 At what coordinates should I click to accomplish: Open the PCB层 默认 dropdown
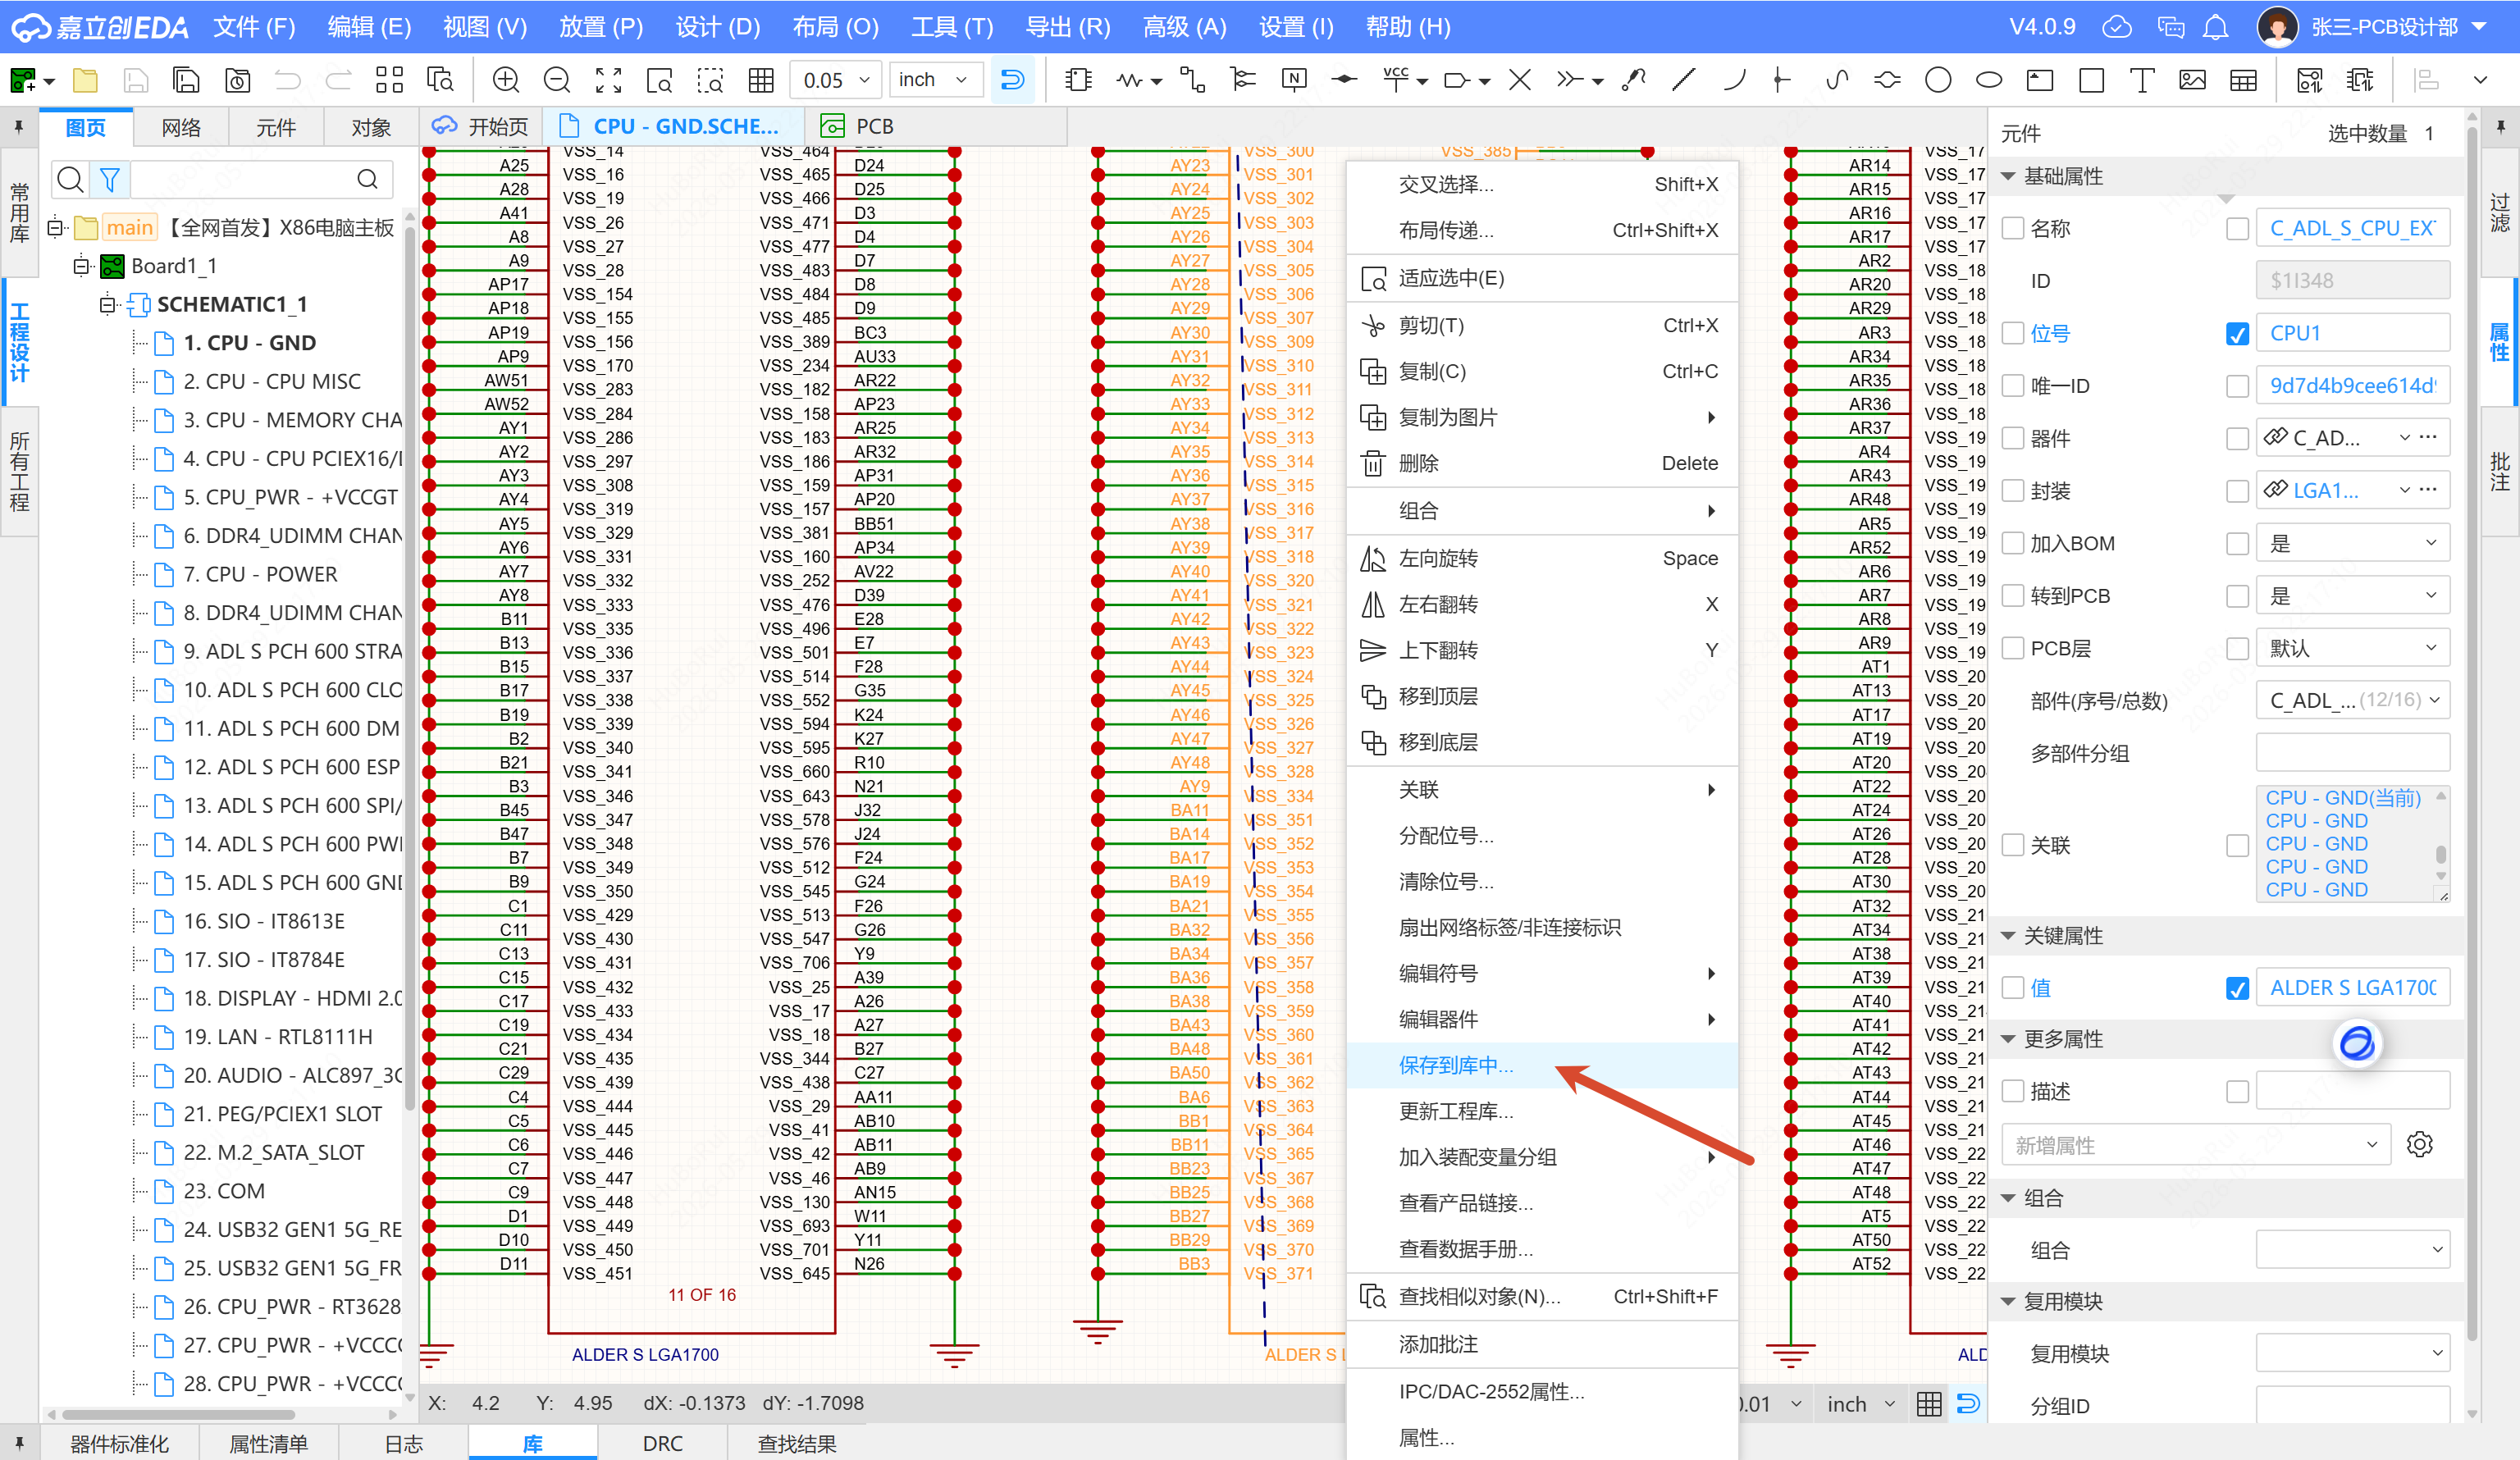pyautogui.click(x=2352, y=648)
